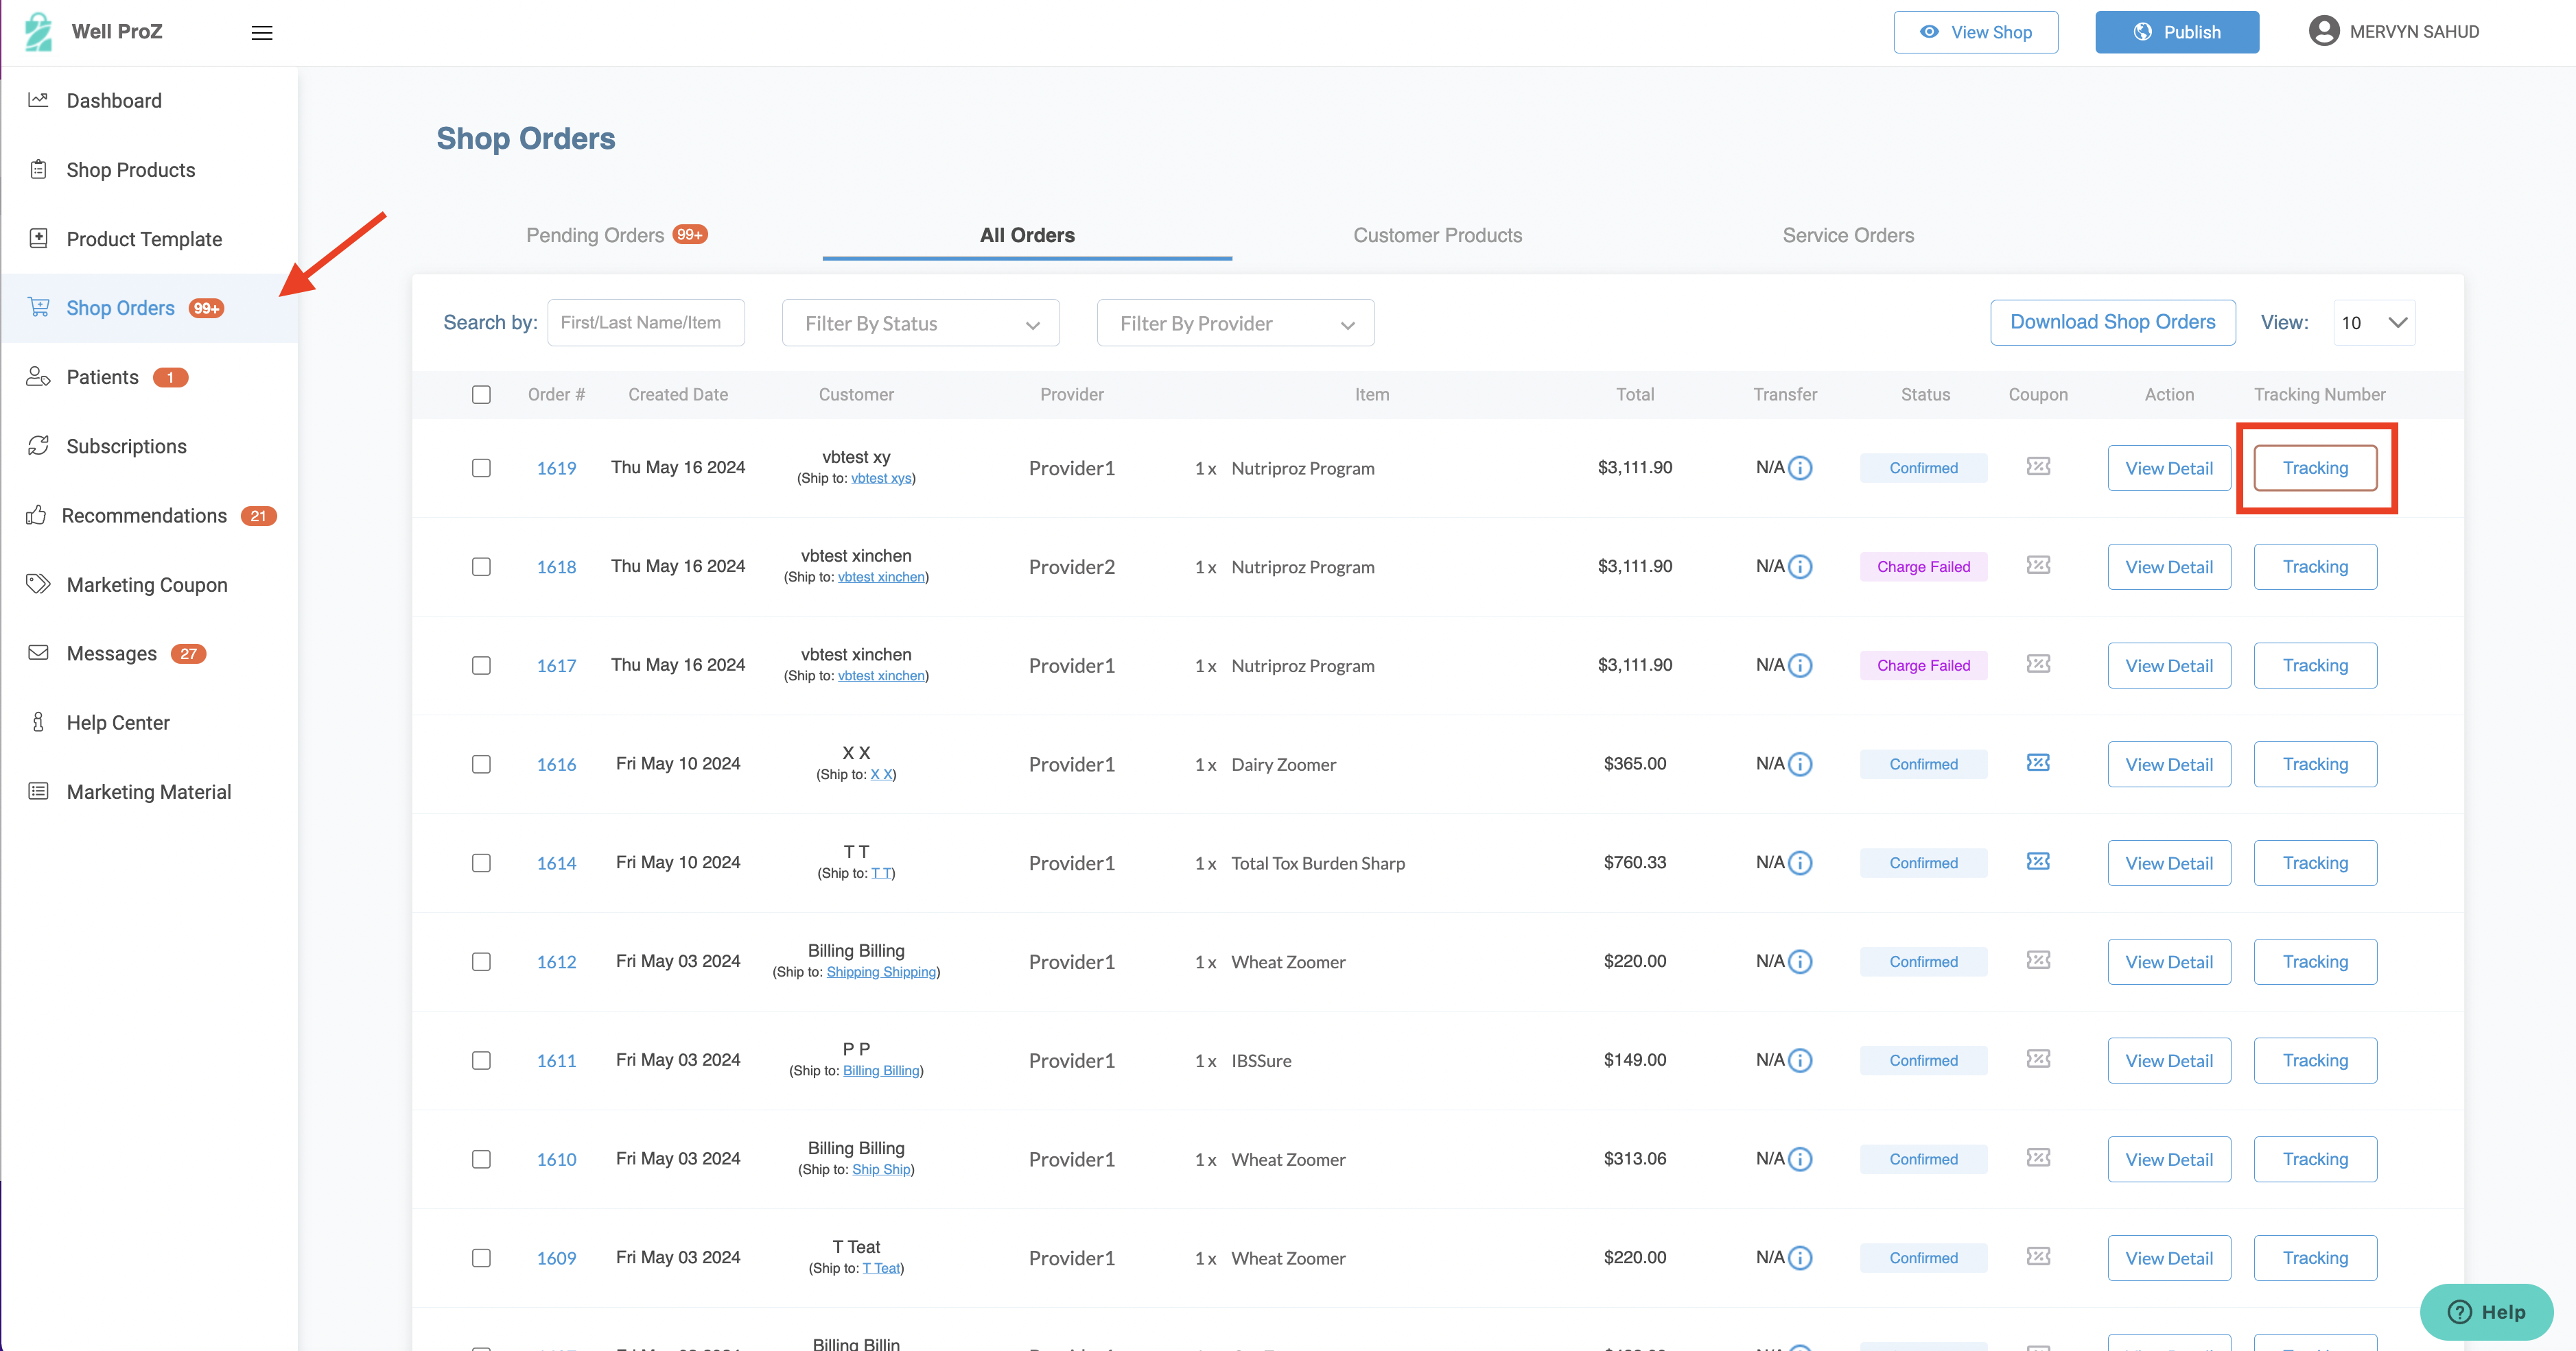Click Transfer info icon for order 1612

(x=1800, y=962)
